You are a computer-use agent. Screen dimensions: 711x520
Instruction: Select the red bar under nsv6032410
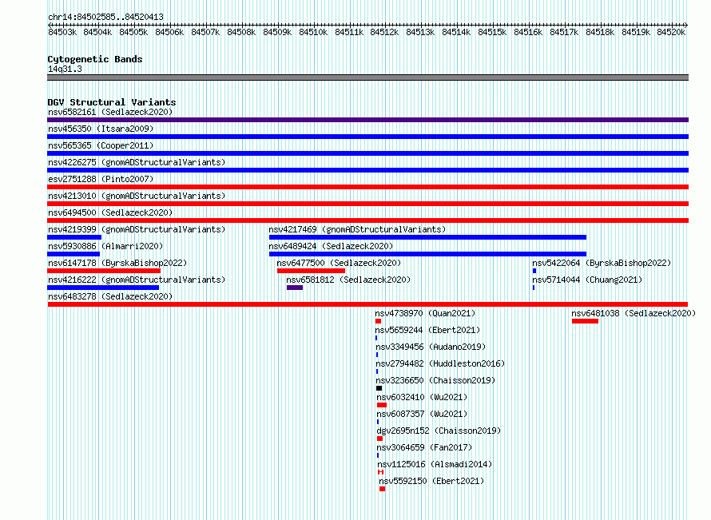point(382,405)
